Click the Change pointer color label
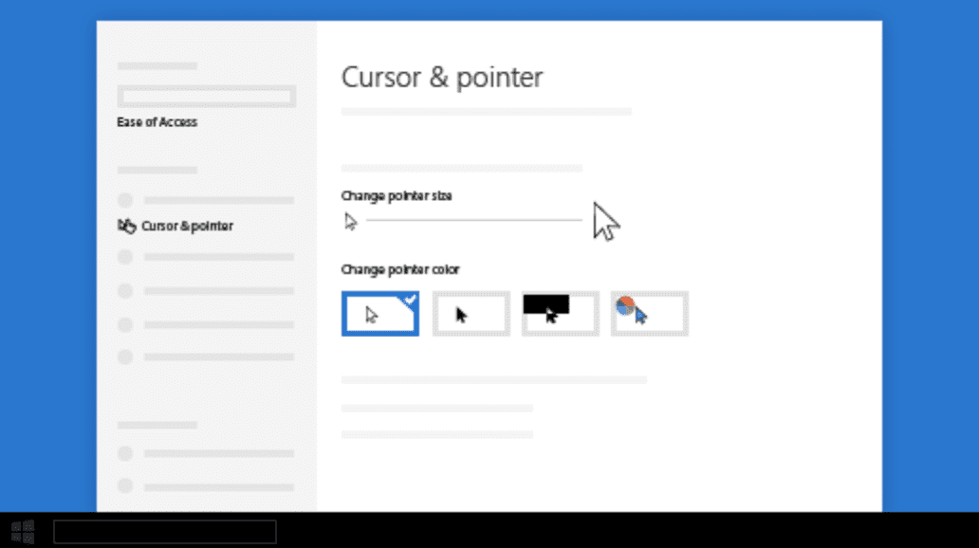Screen dimensions: 979x548 point(400,269)
